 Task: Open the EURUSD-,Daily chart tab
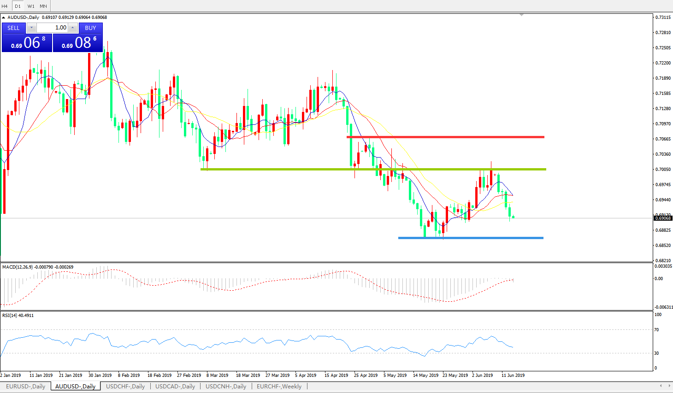[25, 387]
